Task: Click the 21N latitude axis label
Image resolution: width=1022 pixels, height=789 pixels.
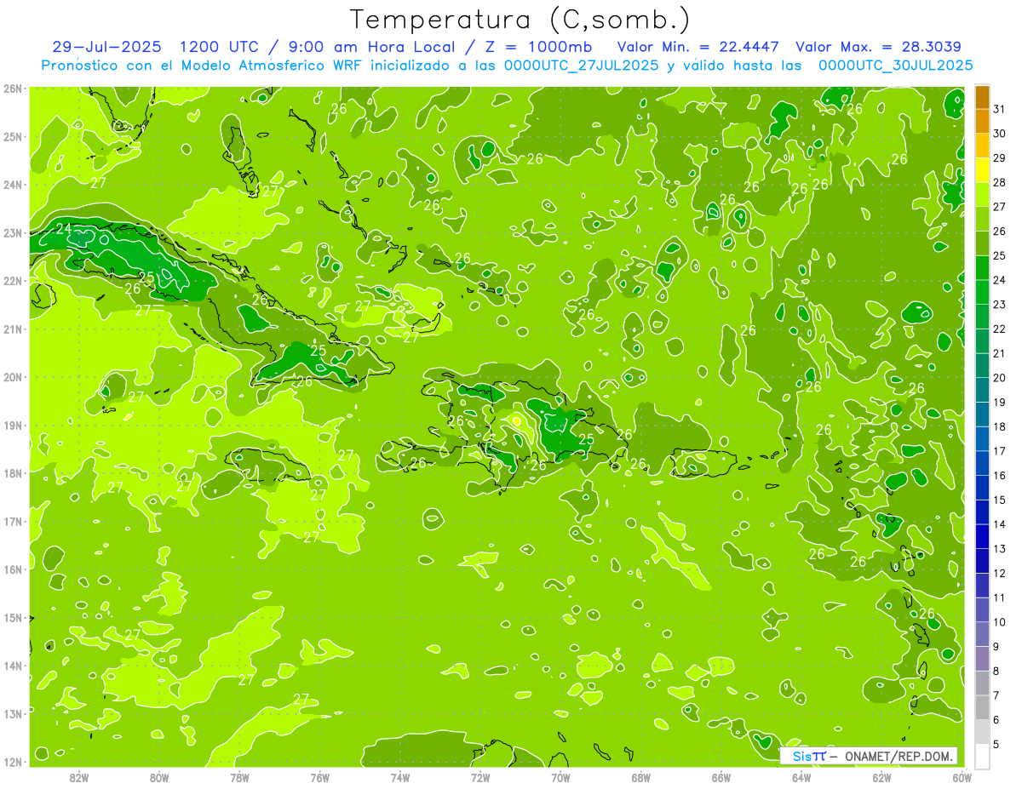Action: pyautogui.click(x=13, y=329)
